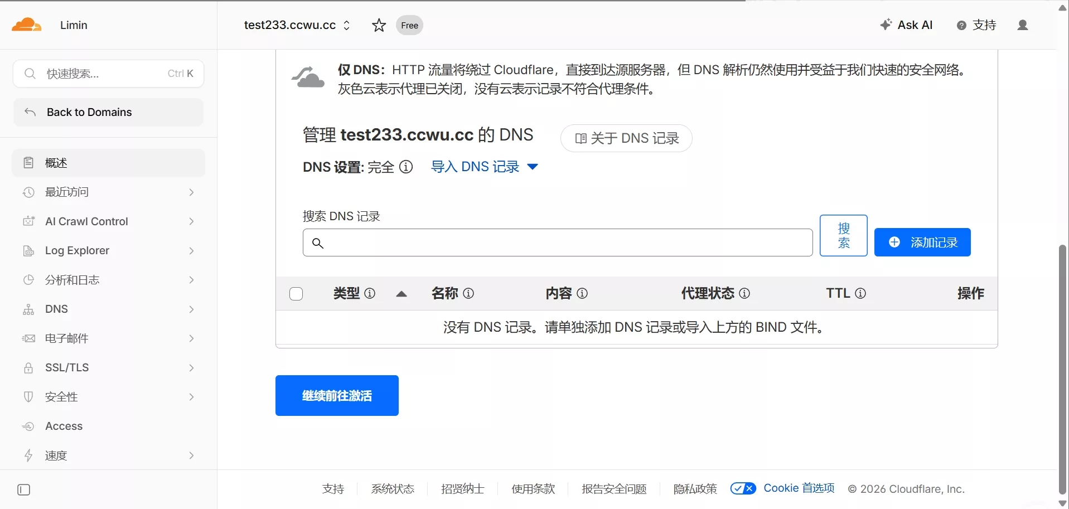
Task: Click the page vertical scrollbar thumb
Action: [x=1062, y=370]
